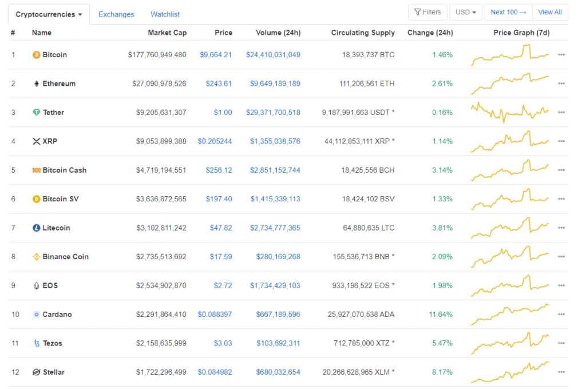Open the Filters button
586x389 pixels.
point(428,13)
